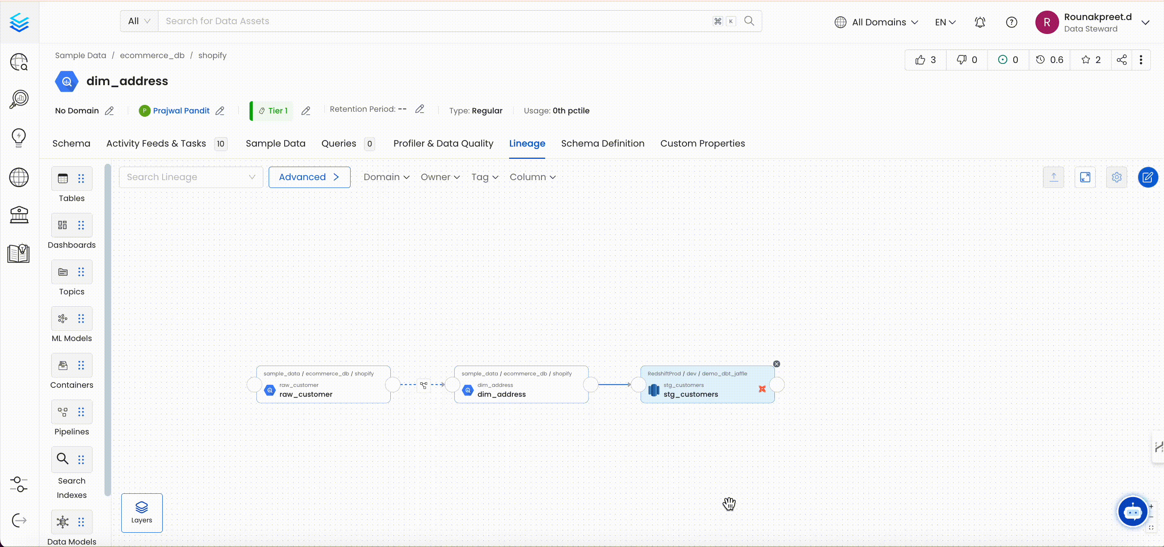Click the Search Lineage input field
1164x547 pixels.
pyautogui.click(x=185, y=177)
